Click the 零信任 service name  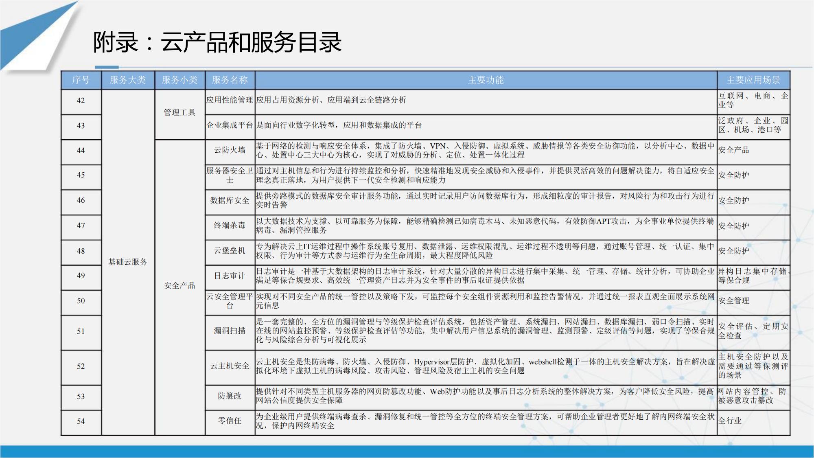230,421
